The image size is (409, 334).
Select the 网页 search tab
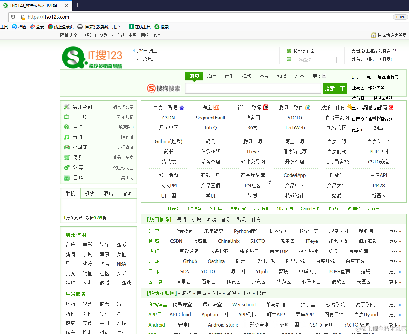pyautogui.click(x=194, y=76)
